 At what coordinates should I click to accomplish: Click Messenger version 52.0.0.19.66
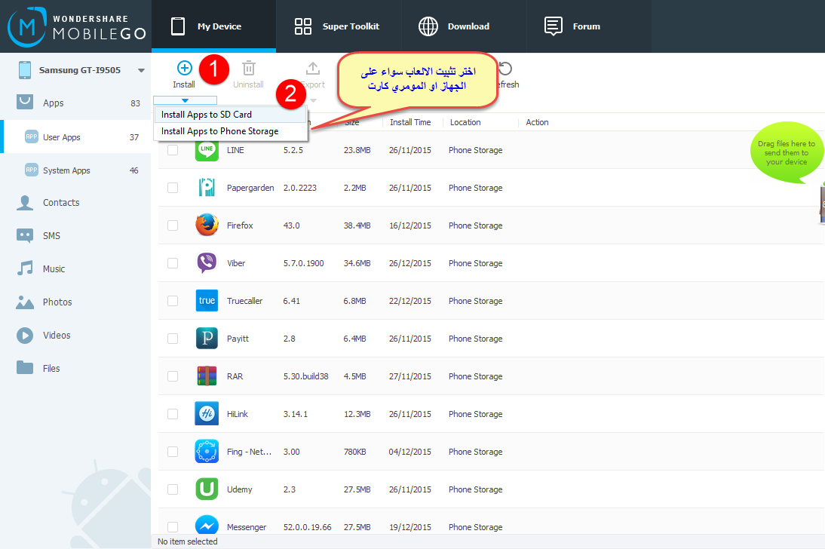coord(307,527)
